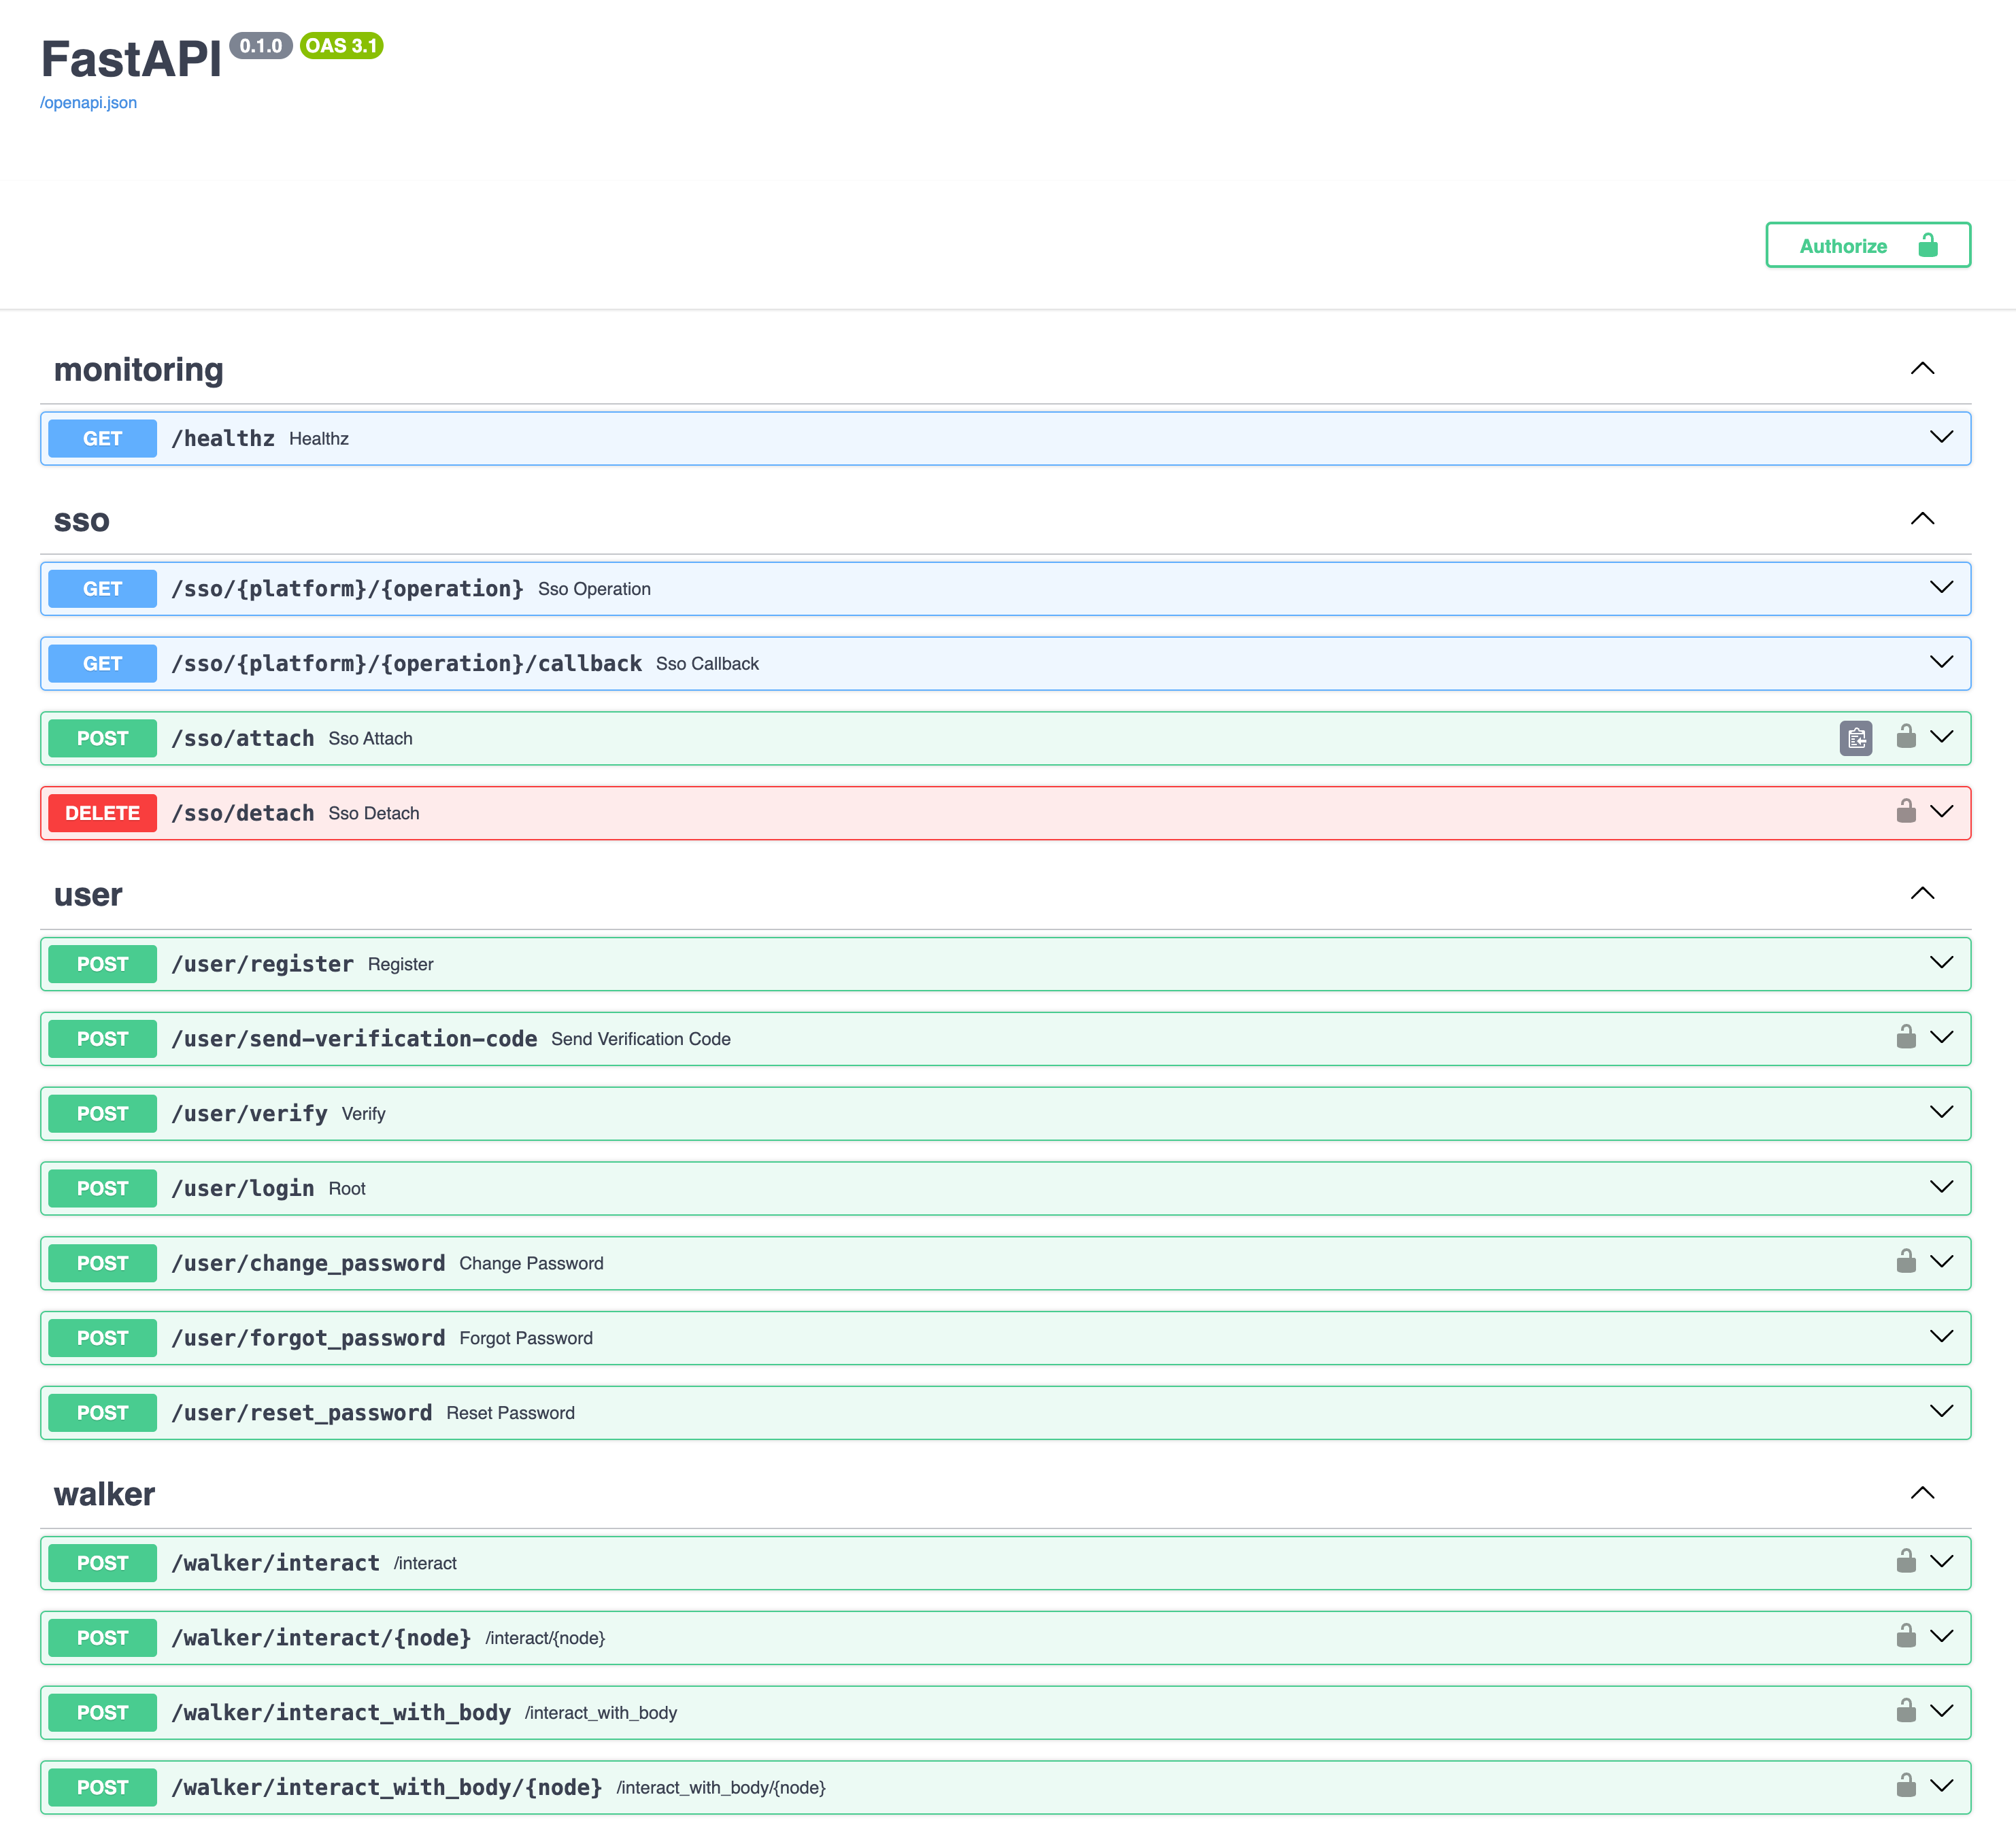The height and width of the screenshot is (1848, 2016).
Task: Expand chevron on /user/login row
Action: click(1941, 1187)
